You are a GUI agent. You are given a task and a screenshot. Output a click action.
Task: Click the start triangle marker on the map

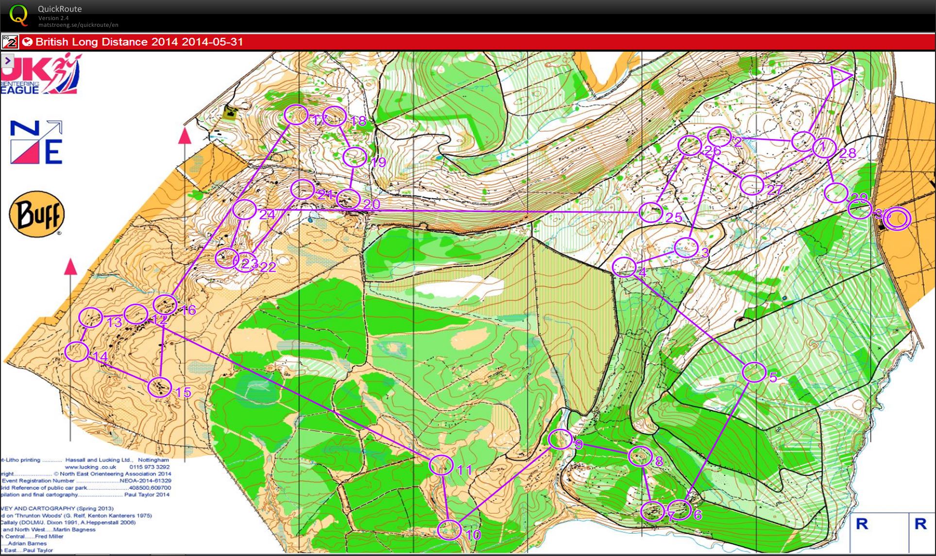click(x=840, y=76)
